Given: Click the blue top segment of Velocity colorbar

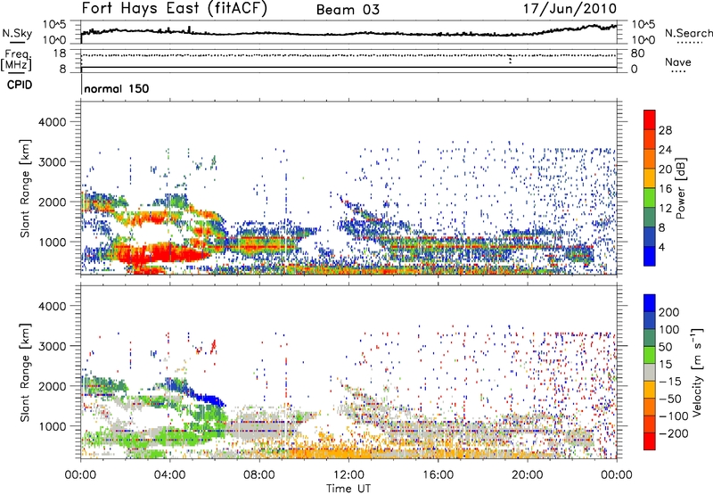Looking at the screenshot, I should (x=650, y=303).
